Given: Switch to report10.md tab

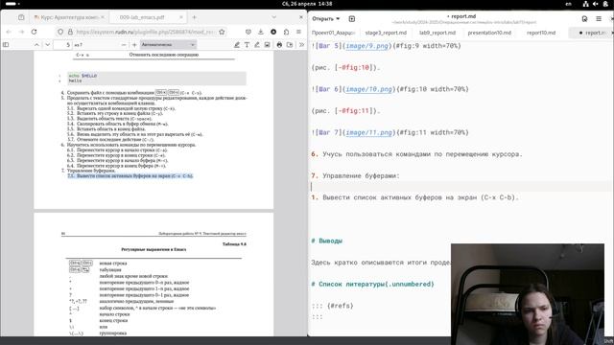Looking at the screenshot, I should click(x=541, y=33).
